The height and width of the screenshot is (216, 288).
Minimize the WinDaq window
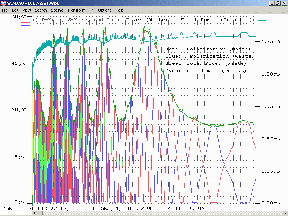[x=271, y=3]
